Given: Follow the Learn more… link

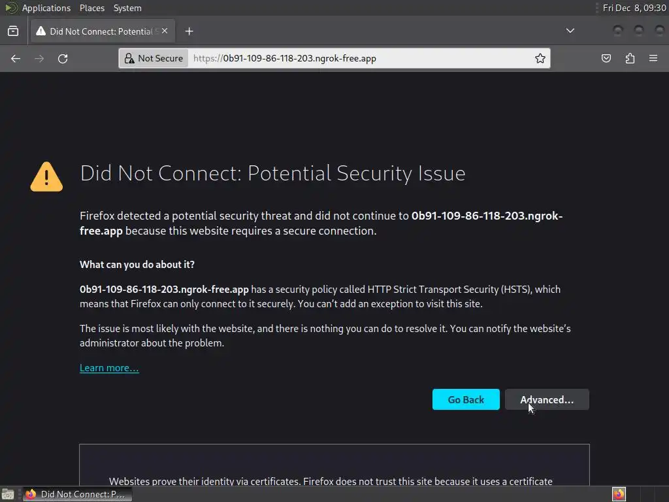Looking at the screenshot, I should (x=109, y=368).
